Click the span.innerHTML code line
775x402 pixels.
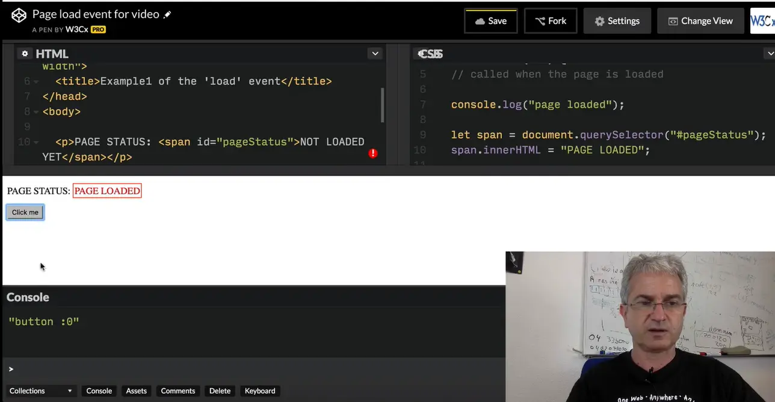tap(551, 150)
